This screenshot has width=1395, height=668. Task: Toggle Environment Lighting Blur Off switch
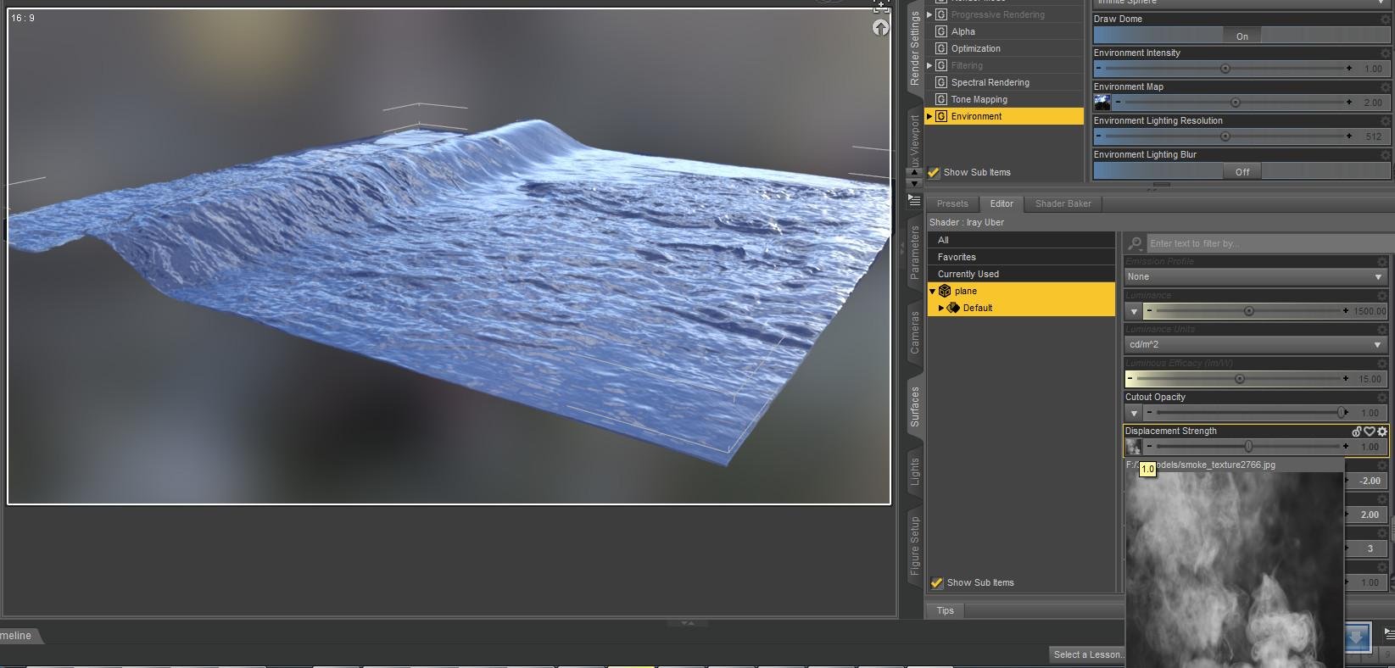pyautogui.click(x=1242, y=171)
